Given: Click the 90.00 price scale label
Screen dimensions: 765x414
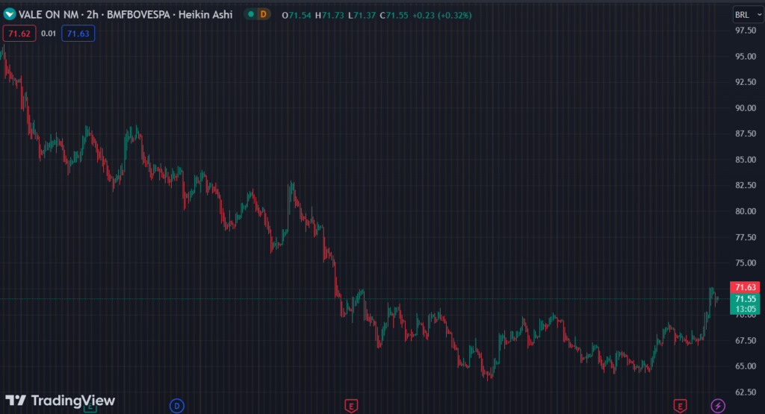Looking at the screenshot, I should tap(746, 107).
